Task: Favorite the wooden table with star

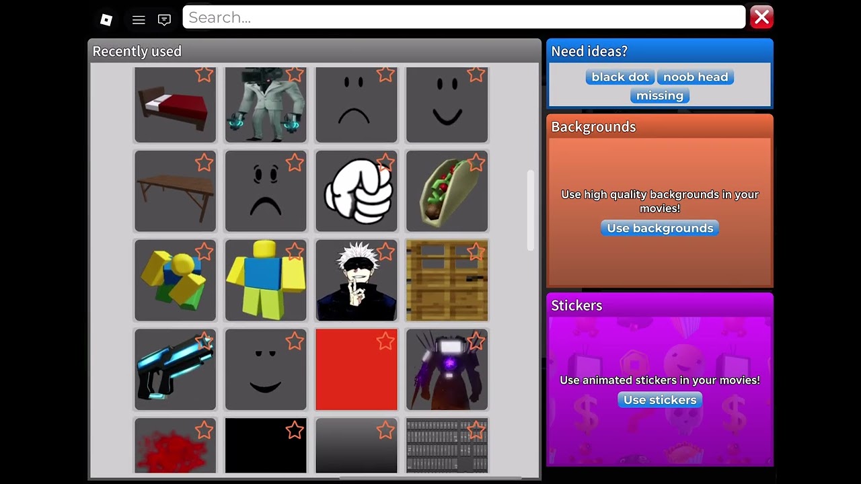Action: 204,162
